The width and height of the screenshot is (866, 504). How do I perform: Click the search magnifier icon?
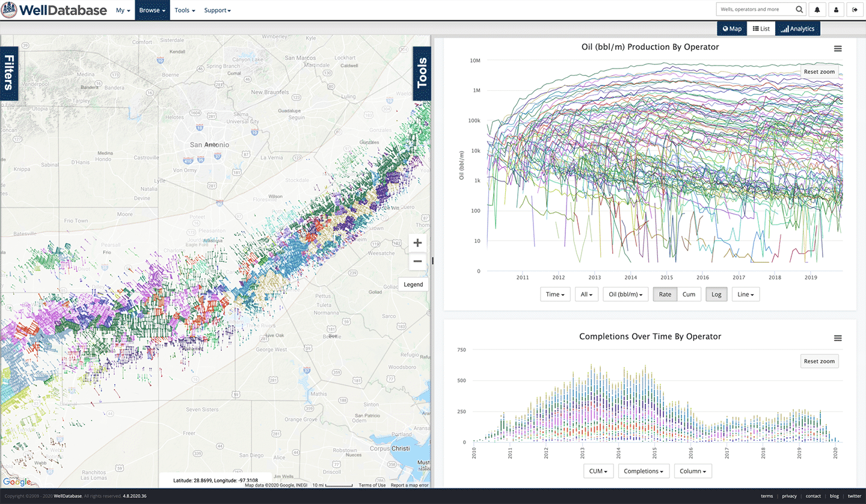pyautogui.click(x=799, y=10)
